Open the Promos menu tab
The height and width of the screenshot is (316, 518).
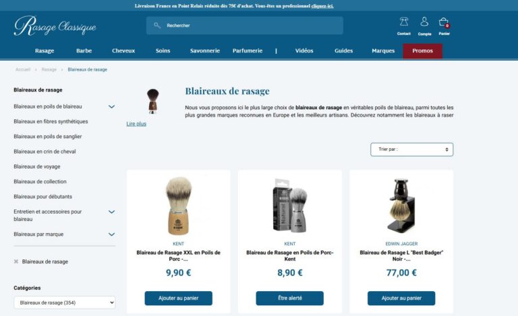click(x=422, y=51)
